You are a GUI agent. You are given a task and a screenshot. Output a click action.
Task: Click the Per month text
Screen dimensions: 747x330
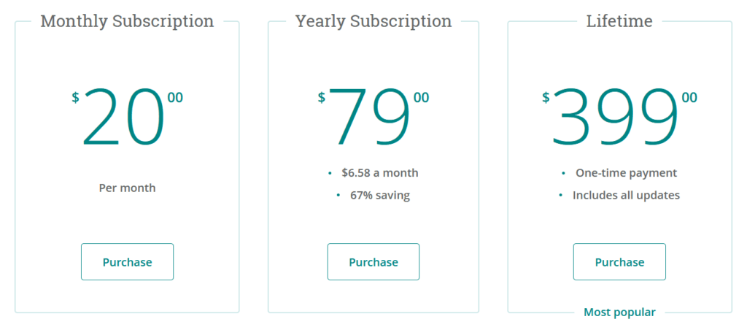tap(127, 188)
